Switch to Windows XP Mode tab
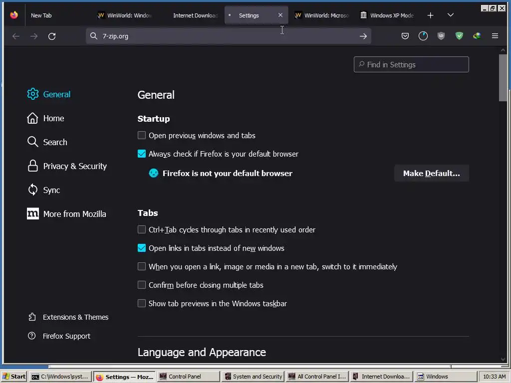 pos(388,15)
